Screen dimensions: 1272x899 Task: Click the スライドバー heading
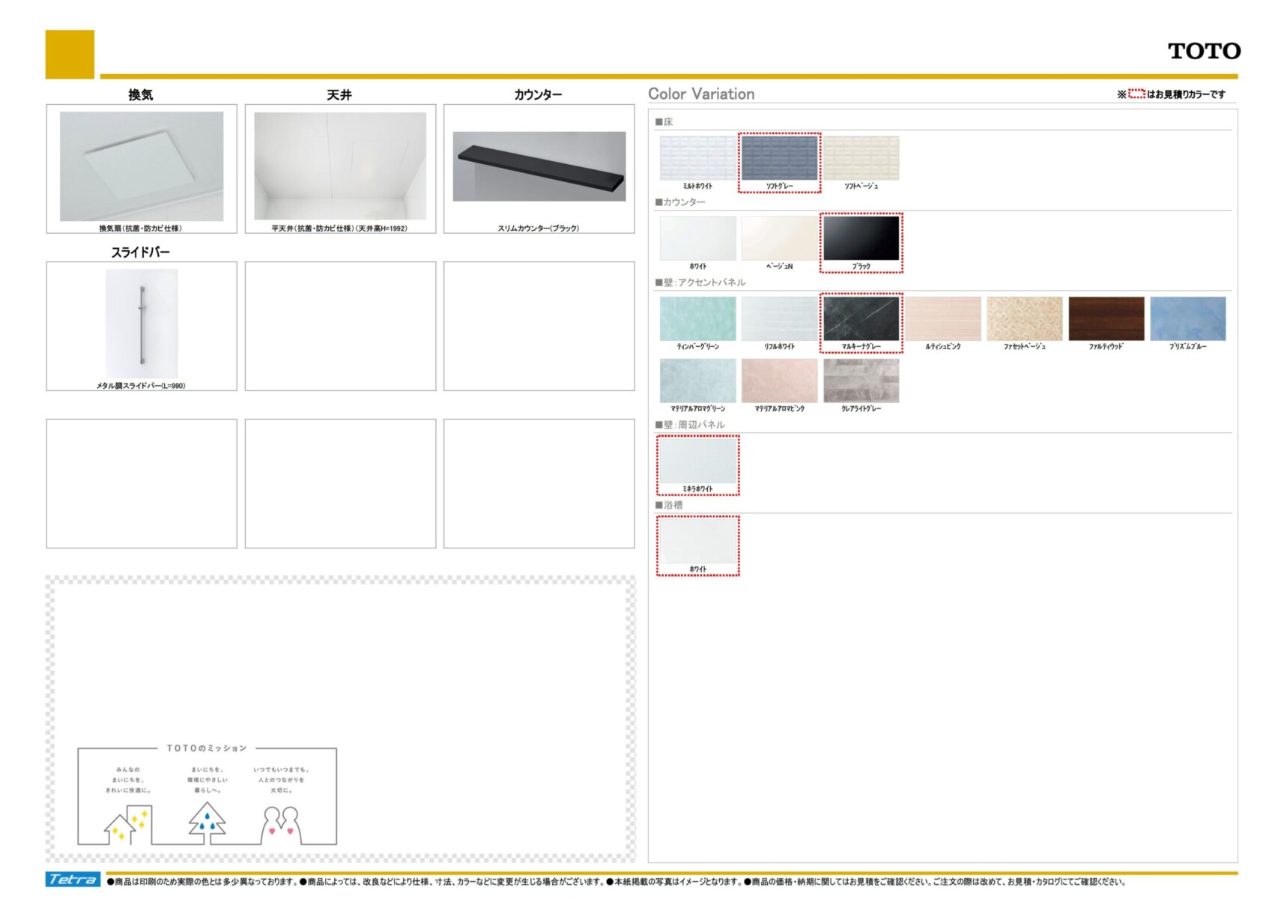141,252
